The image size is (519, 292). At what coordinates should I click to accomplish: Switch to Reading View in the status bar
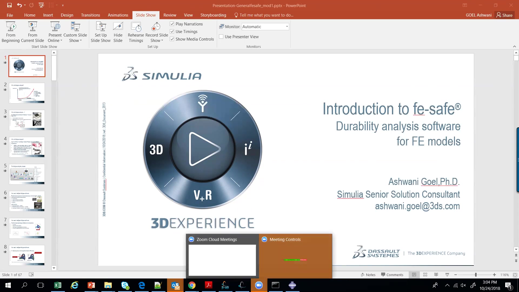(x=436, y=275)
